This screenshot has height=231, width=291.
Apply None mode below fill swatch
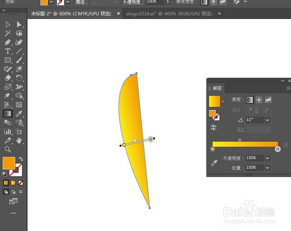(20, 183)
